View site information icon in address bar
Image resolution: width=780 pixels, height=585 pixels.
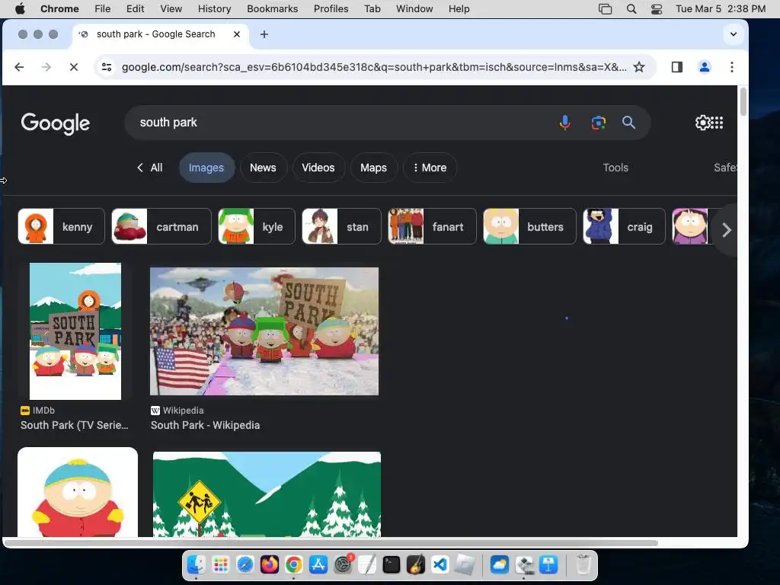(107, 67)
